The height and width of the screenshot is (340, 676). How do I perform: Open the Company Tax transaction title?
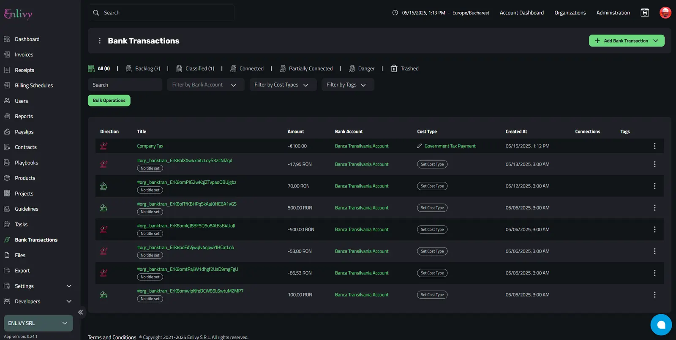150,146
